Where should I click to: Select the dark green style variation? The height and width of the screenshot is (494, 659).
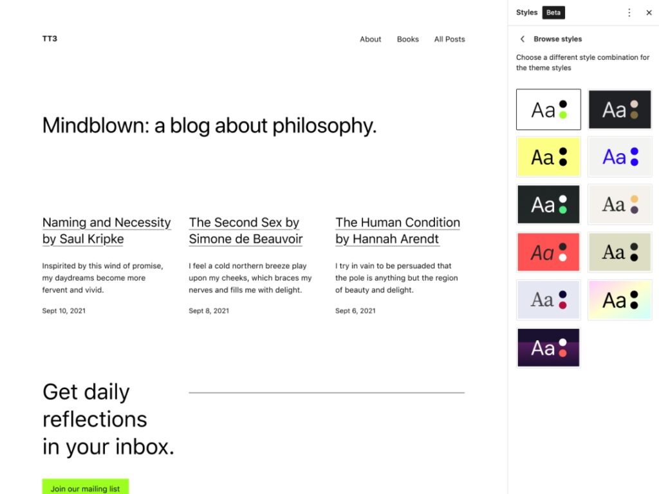pos(548,204)
